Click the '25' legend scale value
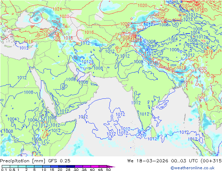222x171 pixels. pos(68,170)
